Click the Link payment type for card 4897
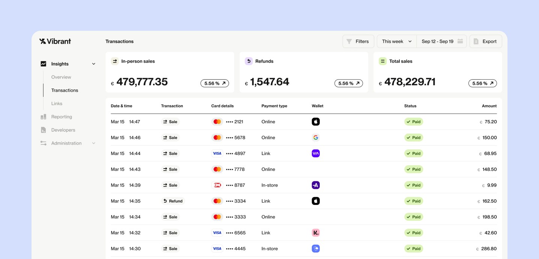Image resolution: width=539 pixels, height=259 pixels. [x=266, y=153]
